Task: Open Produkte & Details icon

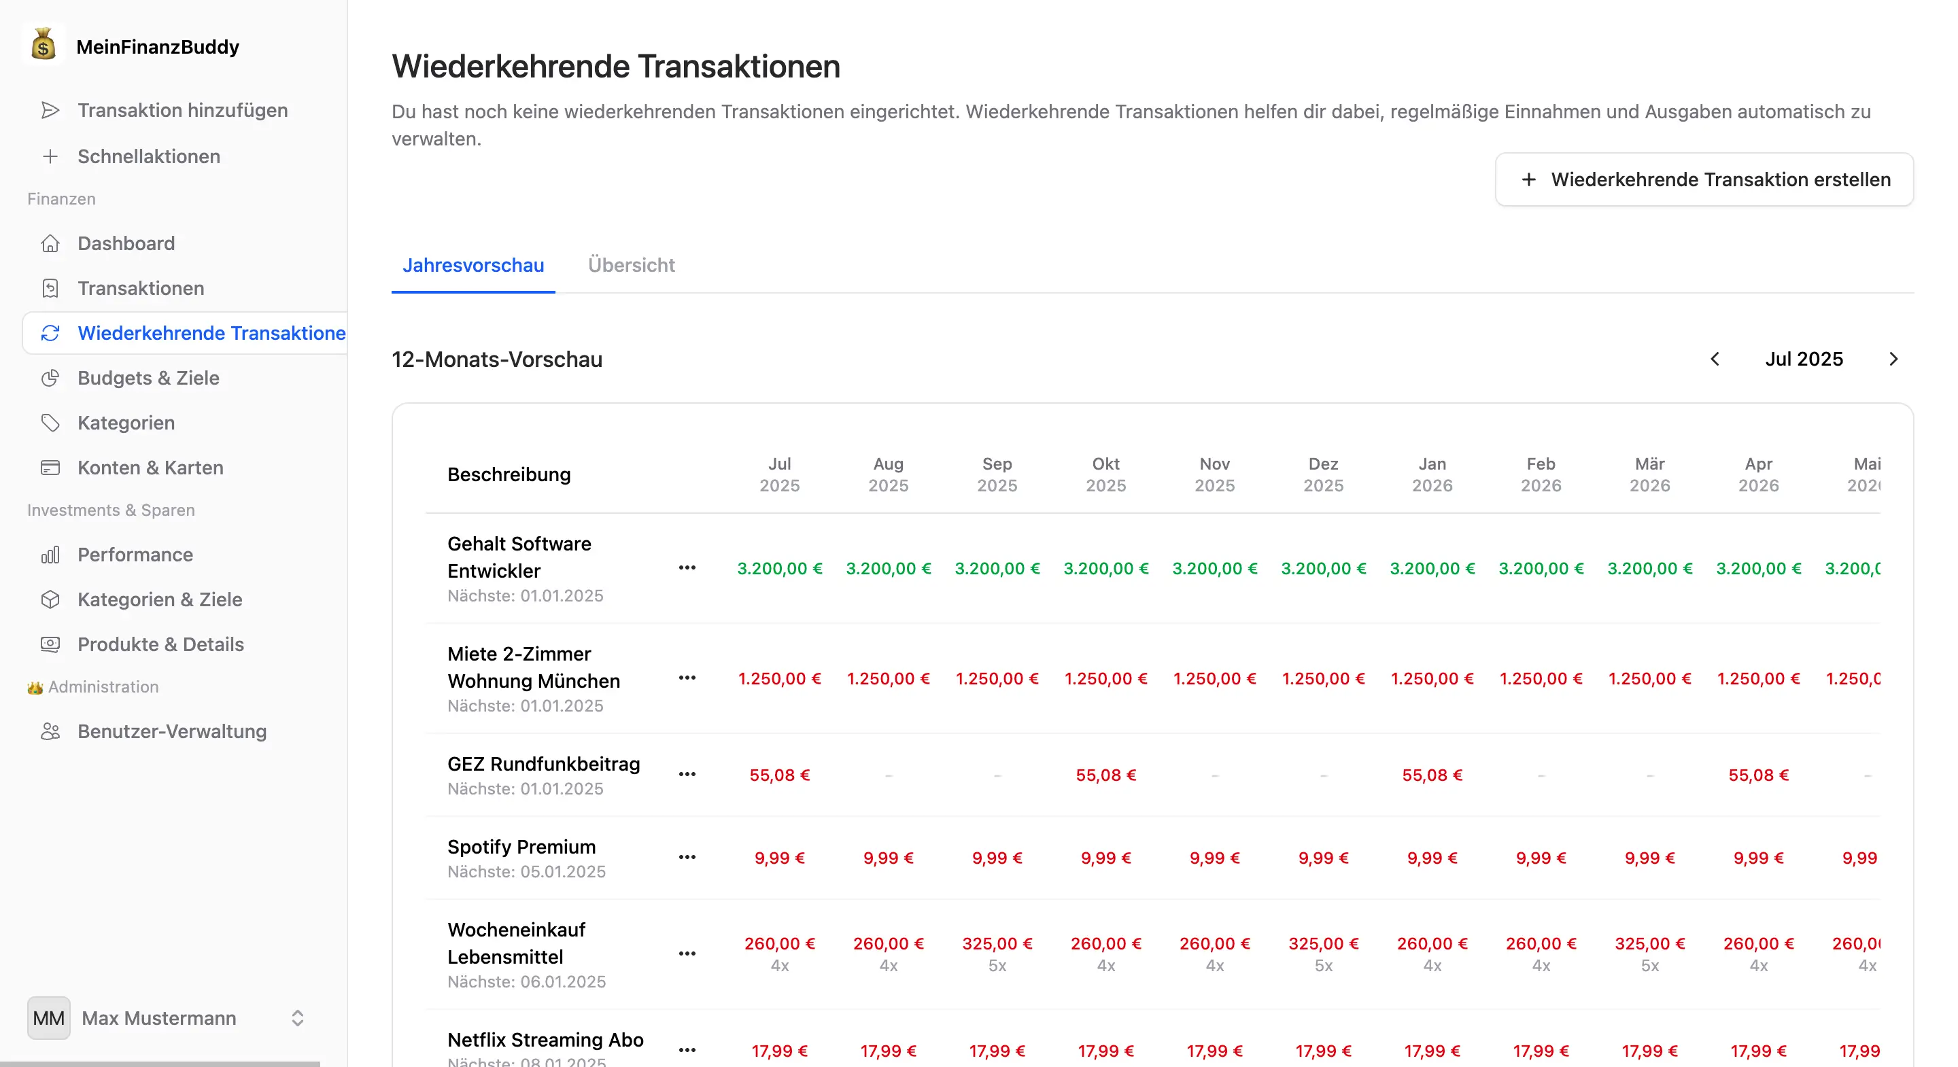Action: [50, 644]
